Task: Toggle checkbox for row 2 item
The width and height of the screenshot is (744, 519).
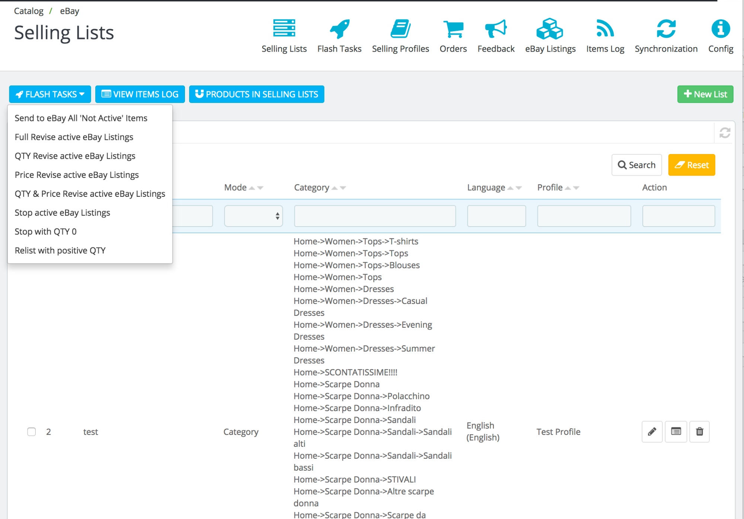Action: [x=32, y=431]
